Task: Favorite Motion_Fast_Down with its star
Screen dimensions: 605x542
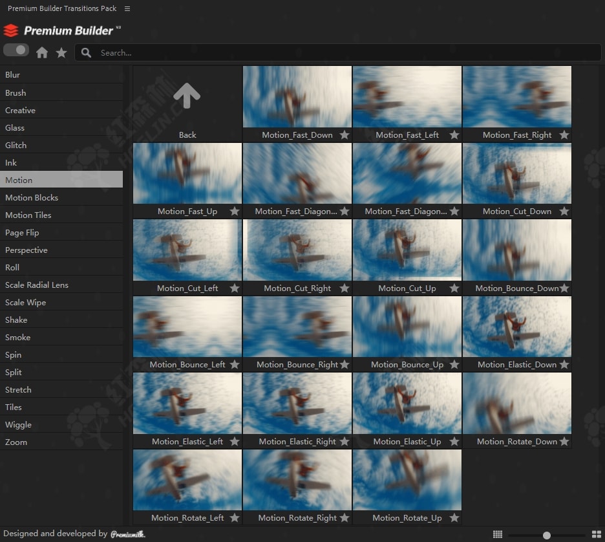Action: 345,135
